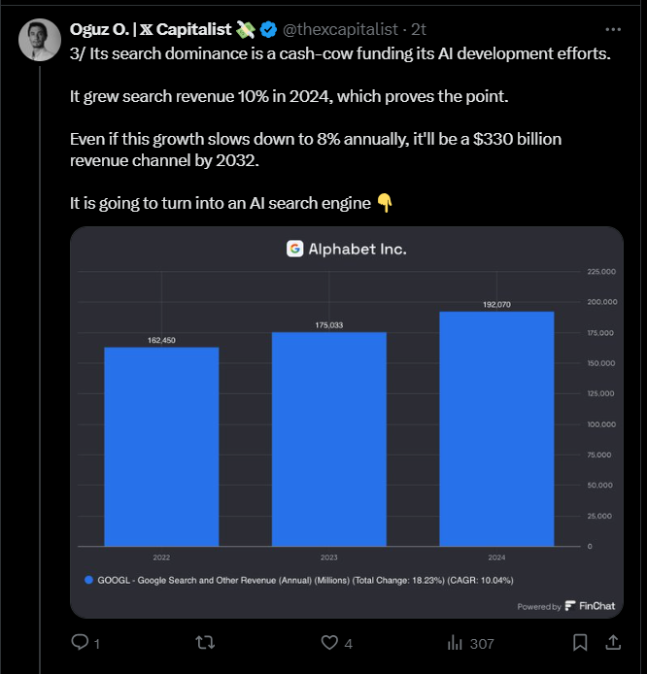Open Oguz O.'s profile picture
The width and height of the screenshot is (647, 674).
click(40, 40)
